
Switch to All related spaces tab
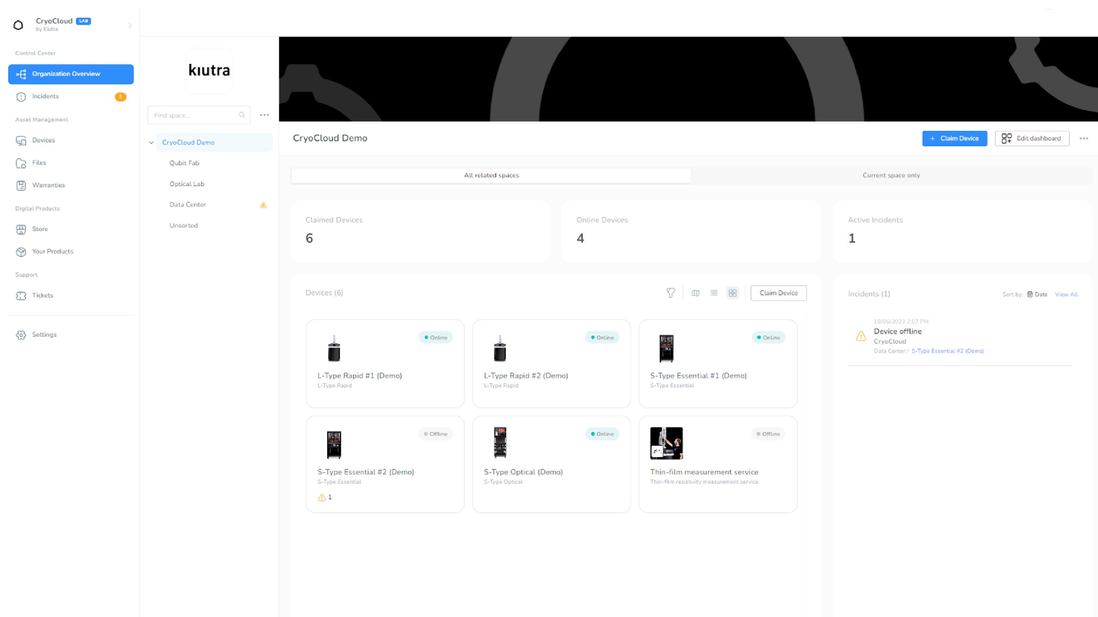pyautogui.click(x=491, y=175)
